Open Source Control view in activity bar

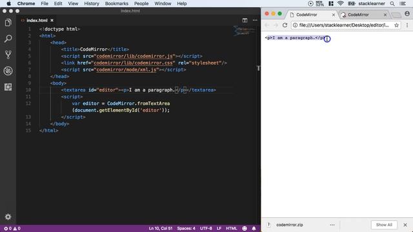8,55
